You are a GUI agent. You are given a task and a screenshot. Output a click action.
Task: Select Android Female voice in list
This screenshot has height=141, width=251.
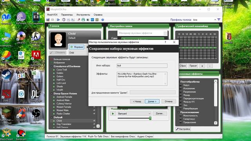tap(64, 97)
